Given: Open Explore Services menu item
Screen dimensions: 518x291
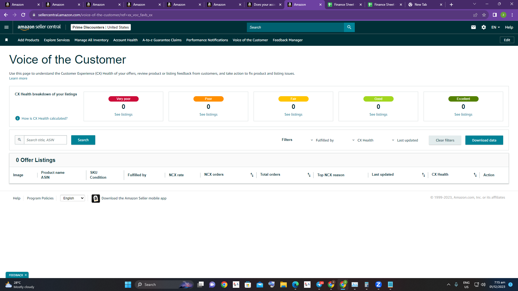Looking at the screenshot, I should pos(57,40).
